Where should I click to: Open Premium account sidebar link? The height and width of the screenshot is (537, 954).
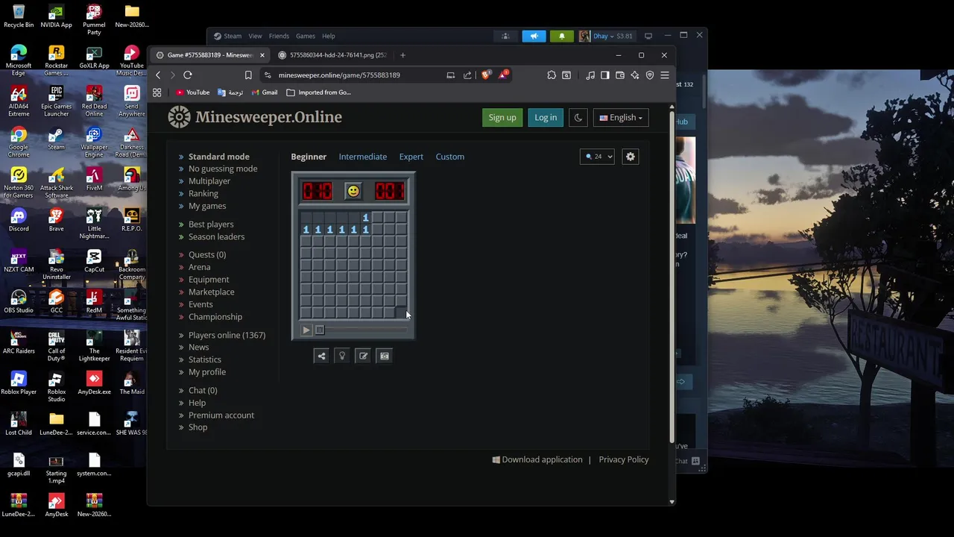coord(221,415)
